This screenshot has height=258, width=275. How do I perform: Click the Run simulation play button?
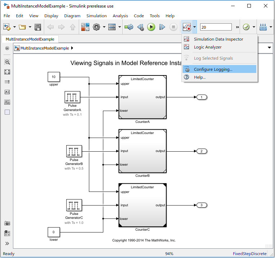point(151,27)
